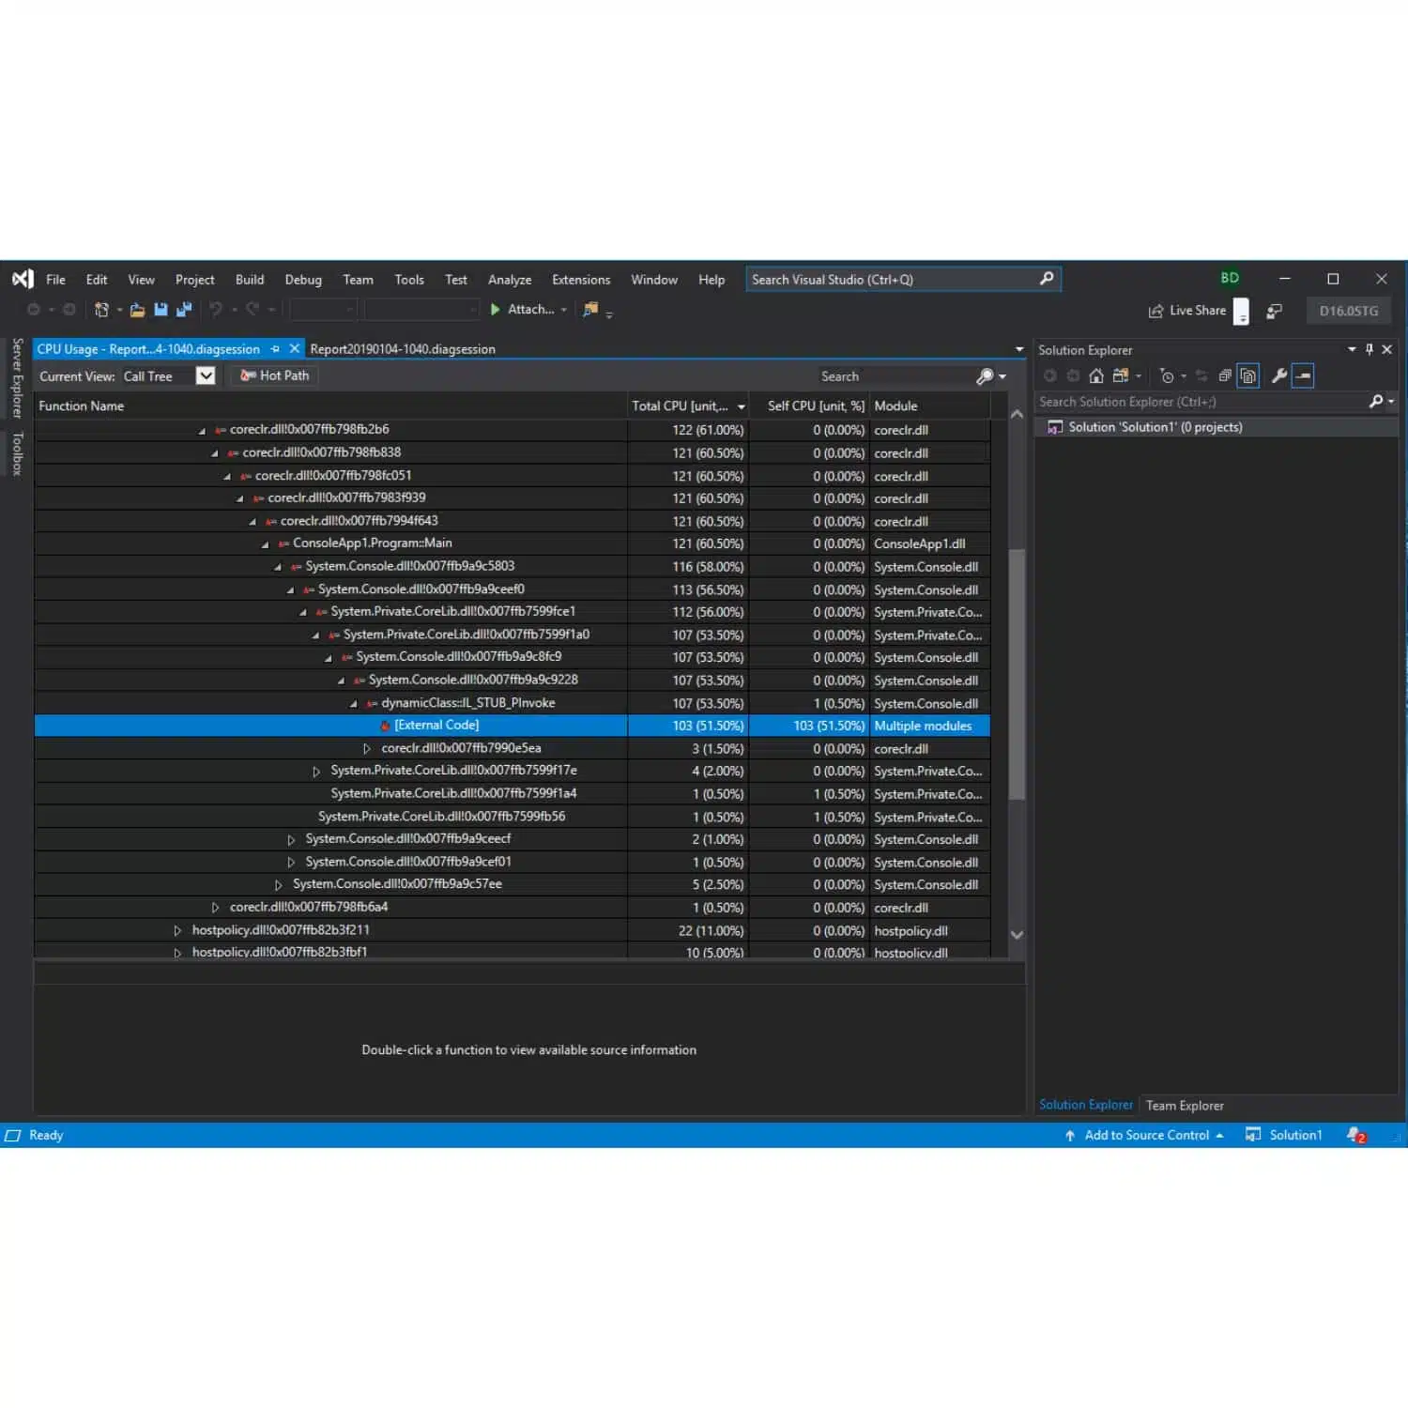Click the green Attach play icon
This screenshot has height=1408, width=1408.
pos(496,309)
